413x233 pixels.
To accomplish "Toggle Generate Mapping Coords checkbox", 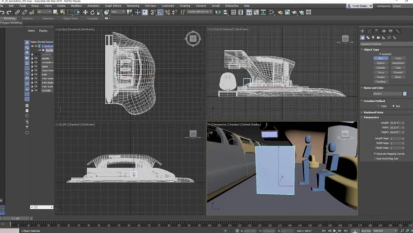I will 375,154.
